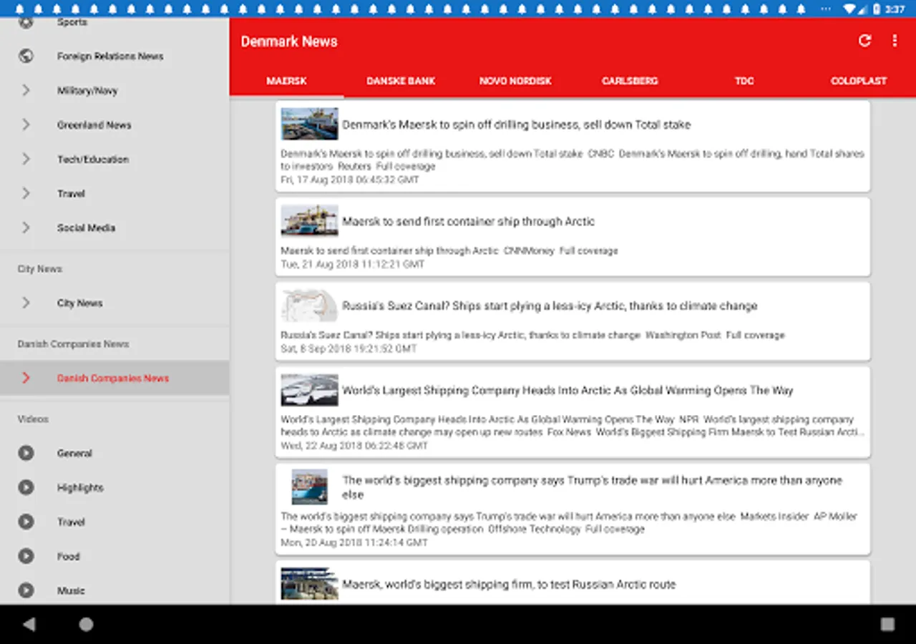Select Danish Companies News item in sidebar

coord(114,378)
